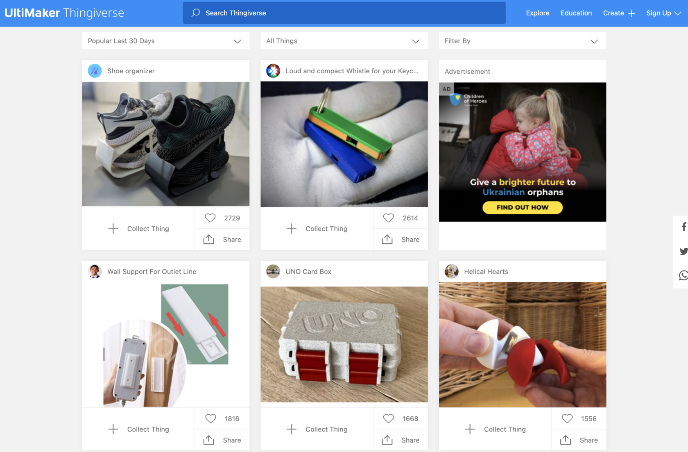Share the Loud compact Whistle thing
Image resolution: width=688 pixels, height=452 pixels.
(x=401, y=240)
